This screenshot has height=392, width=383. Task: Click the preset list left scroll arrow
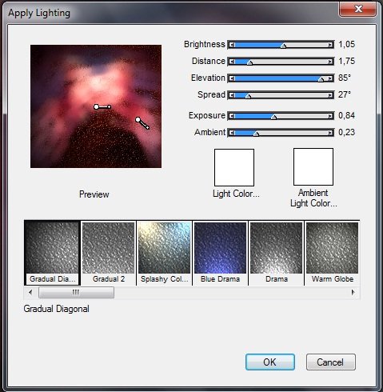point(30,292)
